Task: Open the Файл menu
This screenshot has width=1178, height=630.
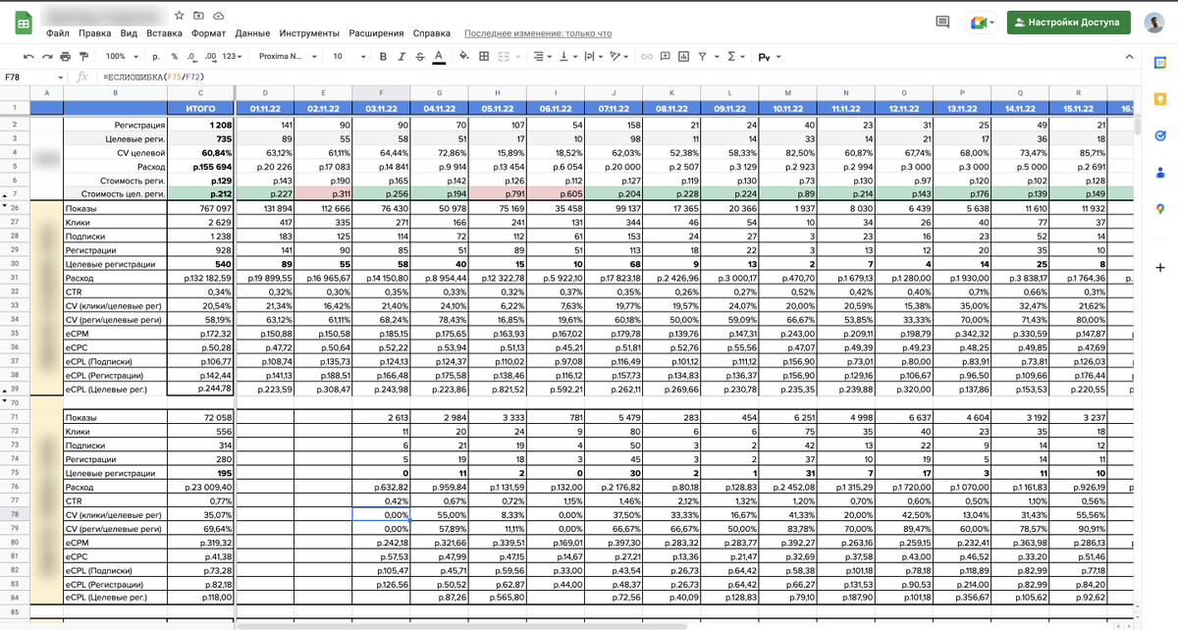Action: pyautogui.click(x=57, y=33)
